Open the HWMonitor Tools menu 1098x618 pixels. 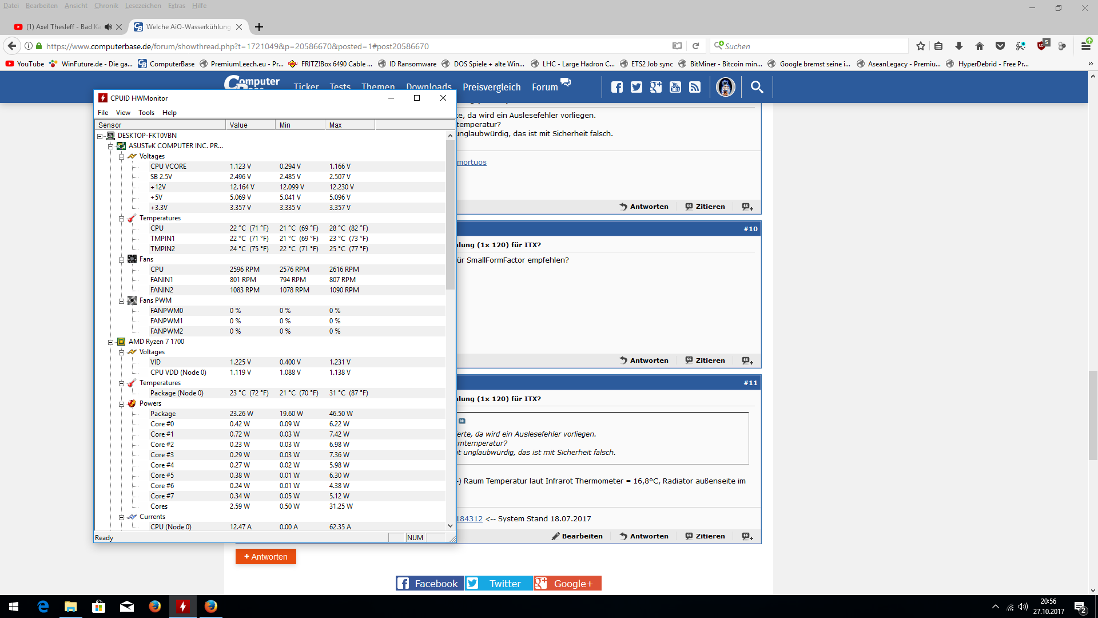[146, 113]
